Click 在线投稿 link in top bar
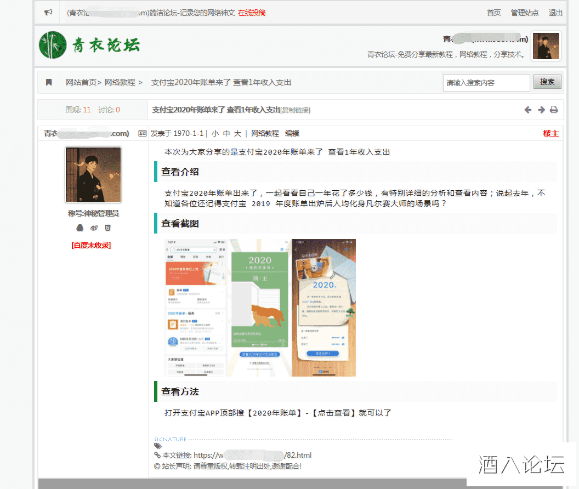Image resolution: width=579 pixels, height=489 pixels. tap(252, 13)
